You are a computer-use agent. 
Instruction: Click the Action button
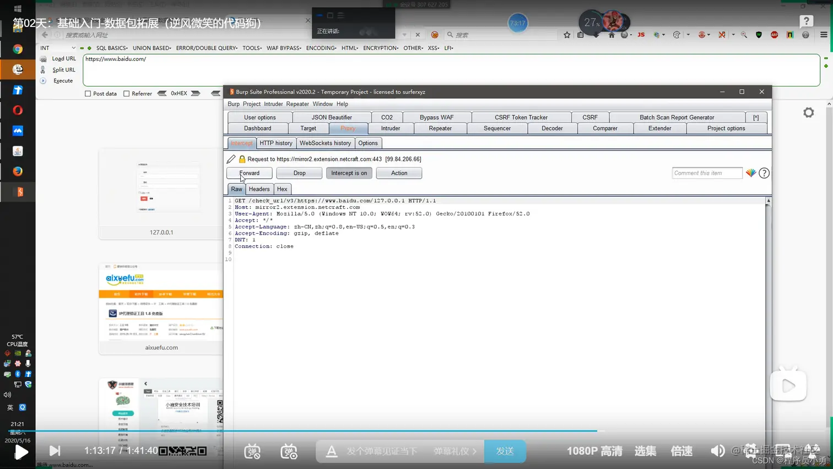(x=399, y=173)
